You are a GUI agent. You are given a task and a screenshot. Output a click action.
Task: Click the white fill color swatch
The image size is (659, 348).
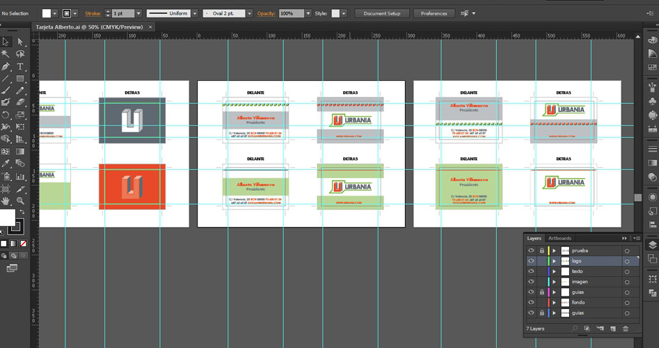click(x=47, y=13)
